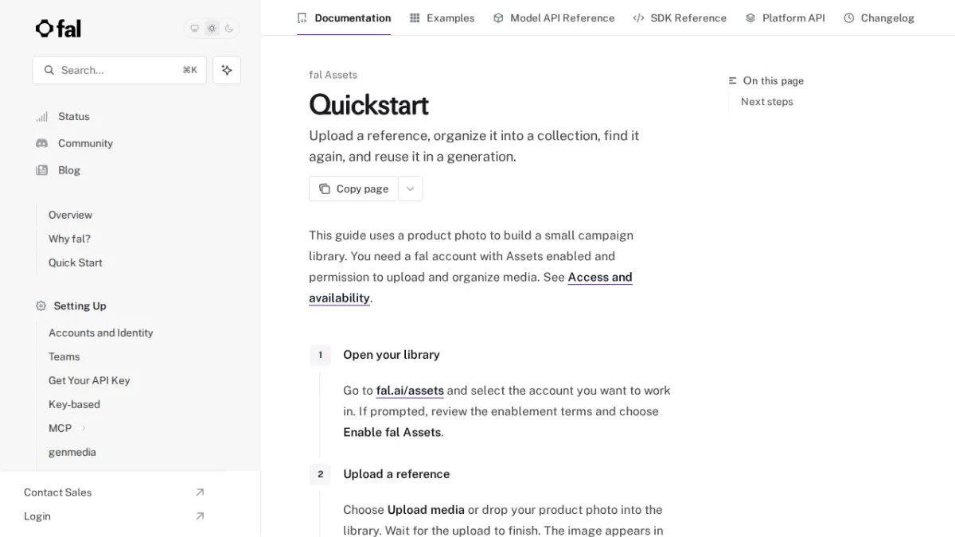The image size is (955, 537).
Task: Click Upload a reference step title
Action: [x=396, y=474]
